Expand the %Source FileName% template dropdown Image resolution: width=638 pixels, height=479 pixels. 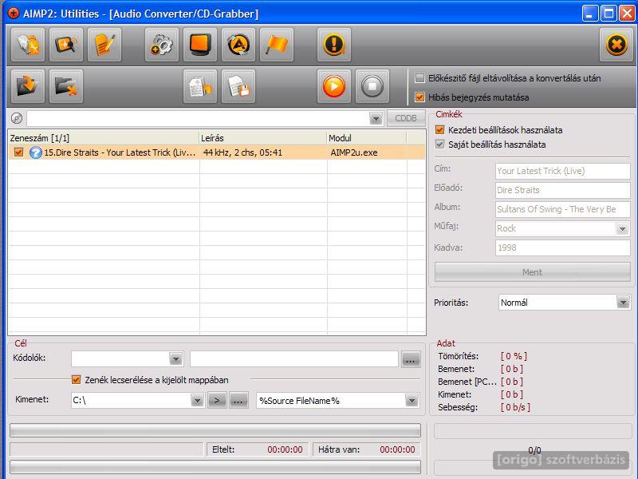click(x=412, y=401)
